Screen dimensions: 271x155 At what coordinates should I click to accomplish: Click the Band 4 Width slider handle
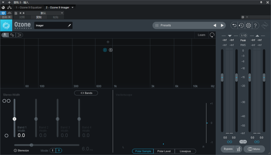pos(79,119)
